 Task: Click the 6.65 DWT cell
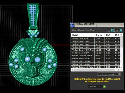tap(109, 67)
